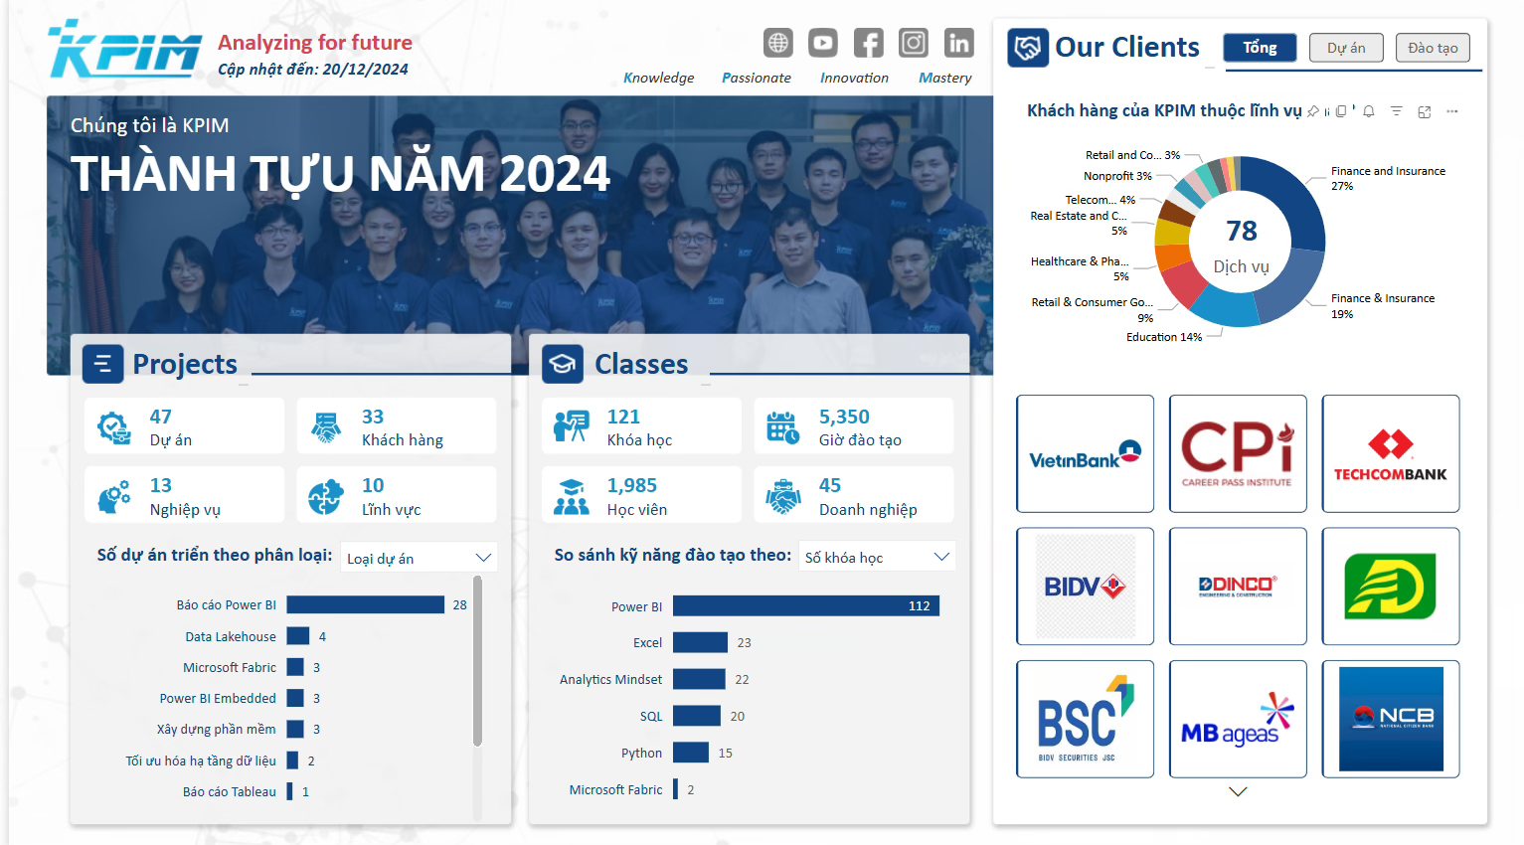Viewport: 1524px width, 845px height.
Task: Click the 'Cập nhật đến: 20/12/2024' text
Action: pos(313,70)
